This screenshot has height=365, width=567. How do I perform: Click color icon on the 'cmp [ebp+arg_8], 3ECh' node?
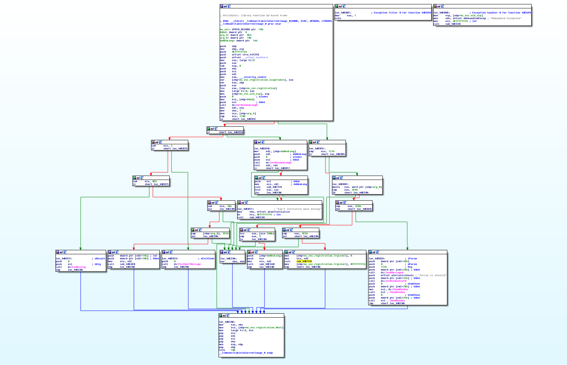[193, 230]
